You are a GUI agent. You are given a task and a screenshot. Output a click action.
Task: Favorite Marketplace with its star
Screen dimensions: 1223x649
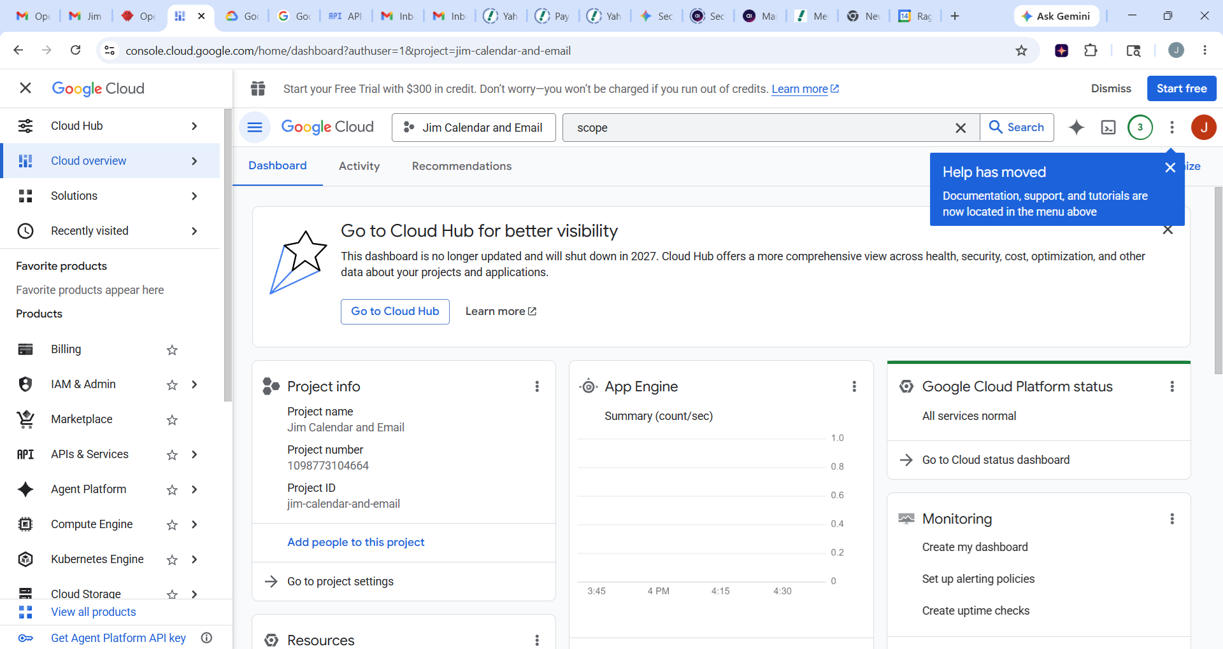point(172,419)
